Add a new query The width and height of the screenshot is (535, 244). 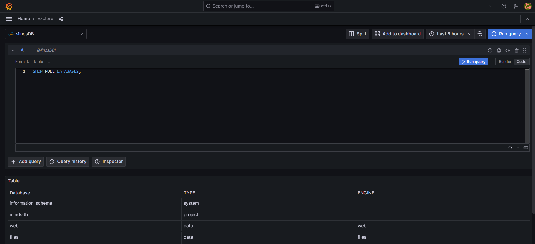click(26, 162)
